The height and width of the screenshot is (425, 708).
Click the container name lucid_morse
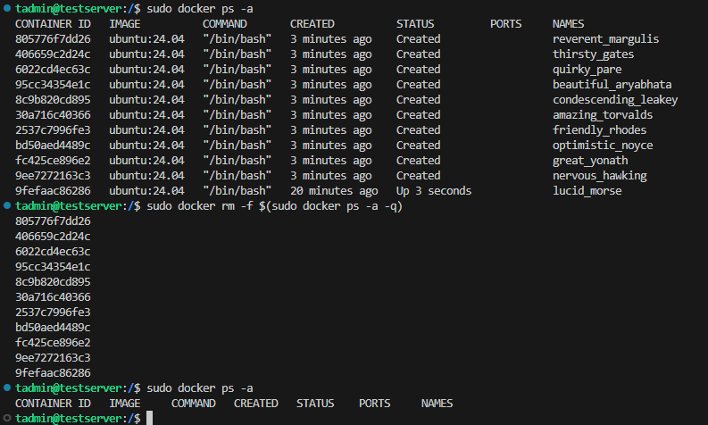[587, 191]
